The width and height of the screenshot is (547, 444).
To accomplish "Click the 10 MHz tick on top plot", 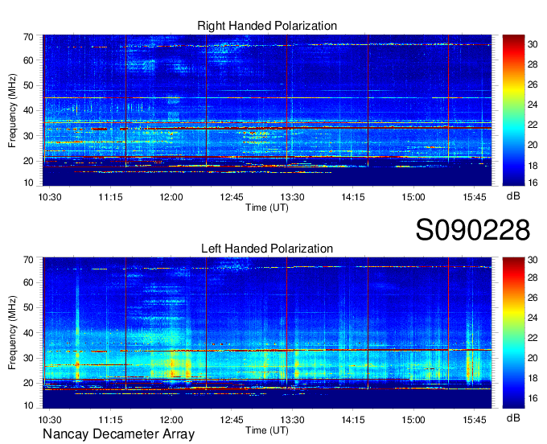I will [28, 183].
